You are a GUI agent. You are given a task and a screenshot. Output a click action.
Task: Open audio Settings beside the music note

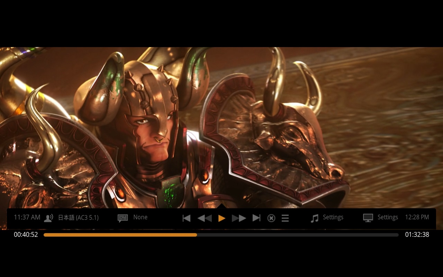pos(333,217)
